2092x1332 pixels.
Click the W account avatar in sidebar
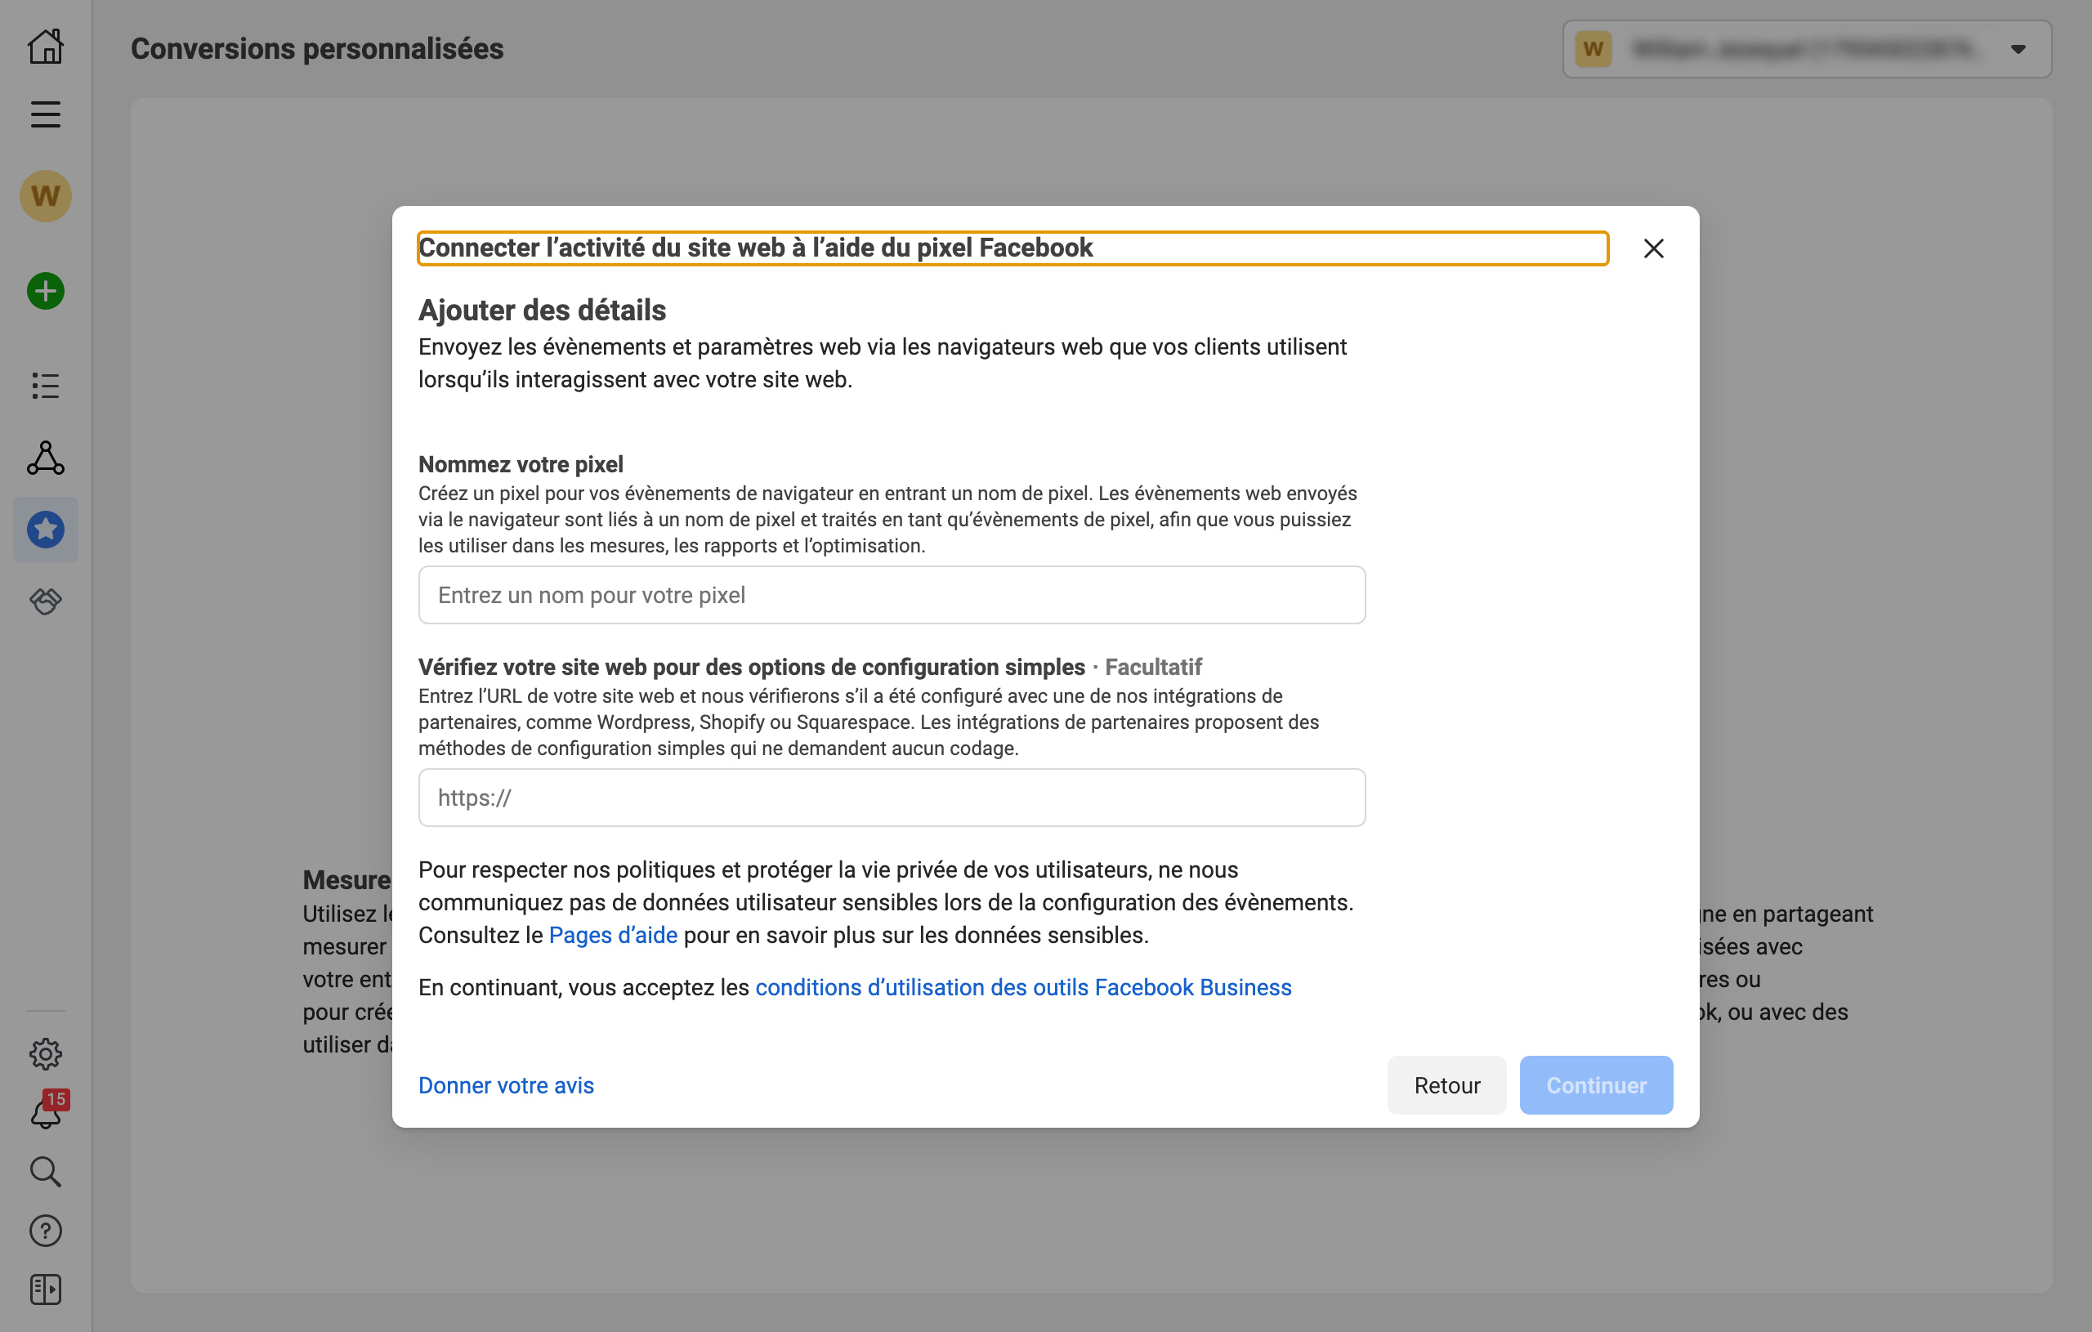click(x=45, y=196)
